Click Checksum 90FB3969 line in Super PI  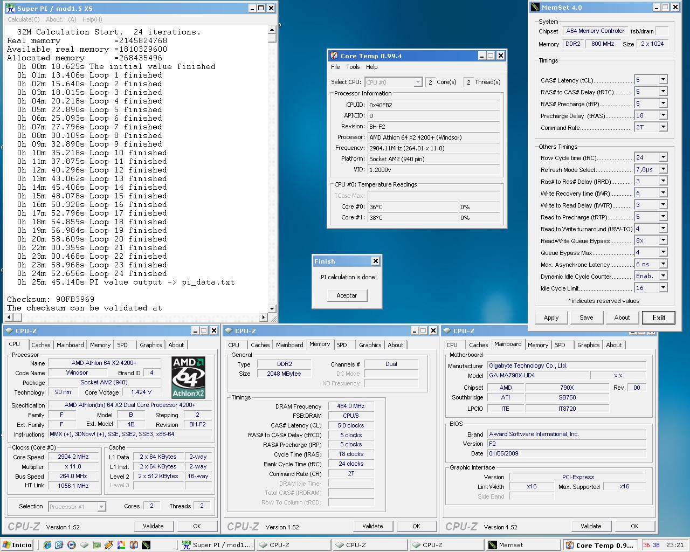[x=51, y=299]
